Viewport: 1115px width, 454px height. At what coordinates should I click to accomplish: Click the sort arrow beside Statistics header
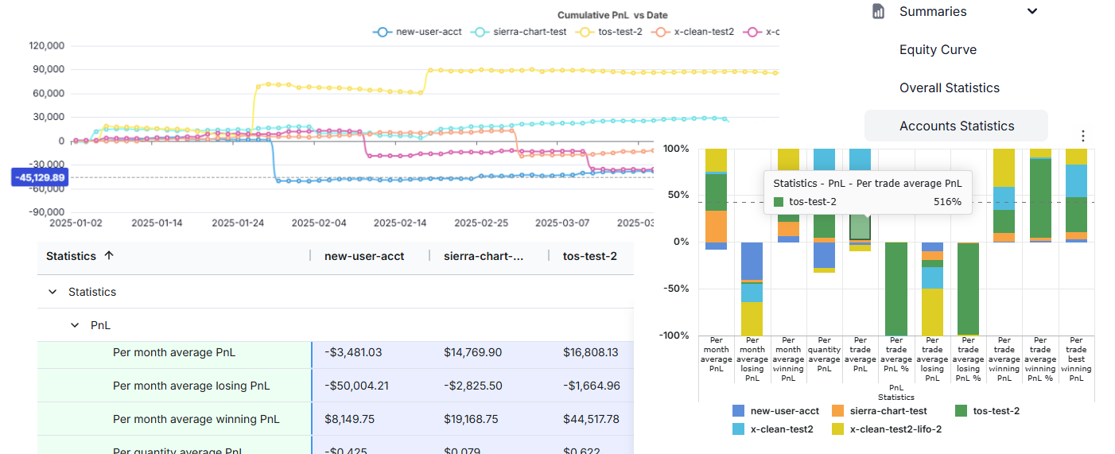coord(109,256)
